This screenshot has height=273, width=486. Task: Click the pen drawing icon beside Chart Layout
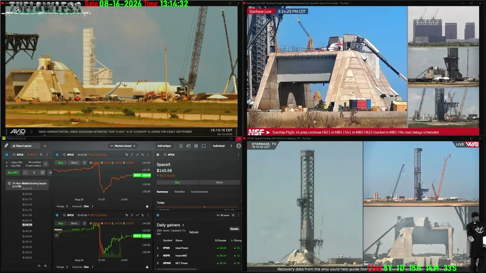pyautogui.click(x=6, y=146)
